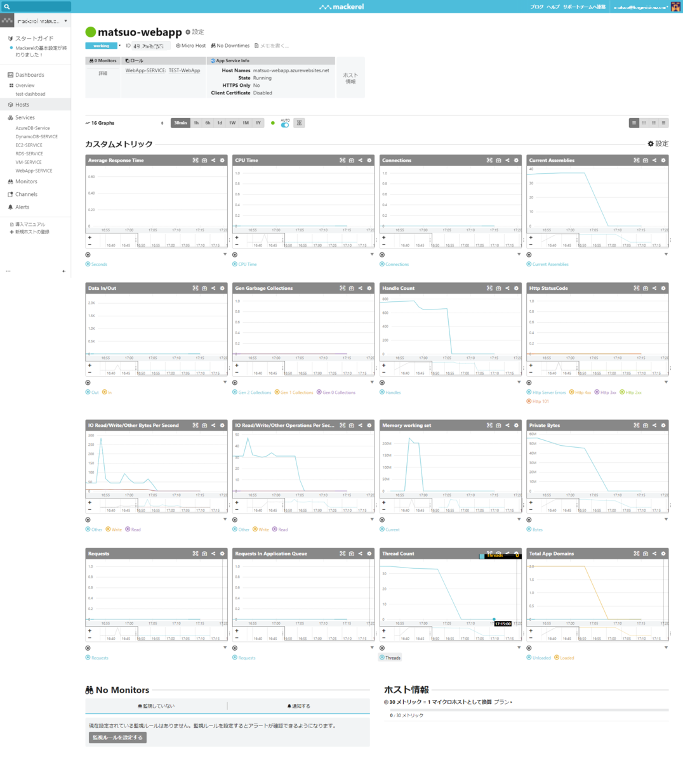Toggle the Threads series legend
The width and height of the screenshot is (683, 761).
[390, 658]
